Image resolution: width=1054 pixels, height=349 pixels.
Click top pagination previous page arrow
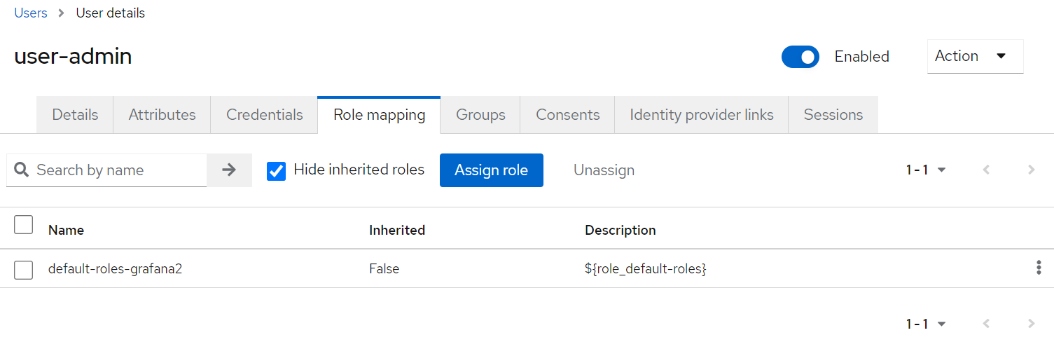pos(986,170)
